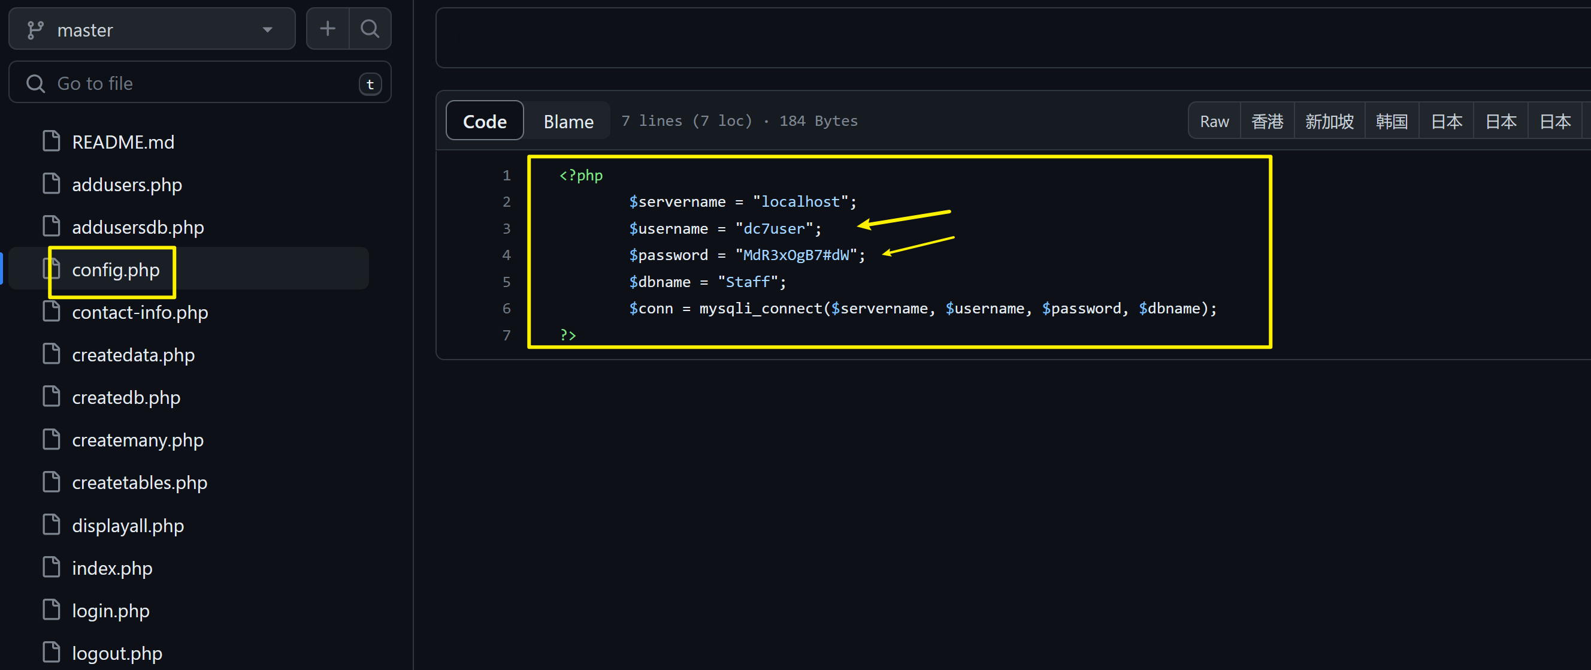Click the "Staff" dbname string
This screenshot has width=1591, height=670.
pyautogui.click(x=748, y=282)
